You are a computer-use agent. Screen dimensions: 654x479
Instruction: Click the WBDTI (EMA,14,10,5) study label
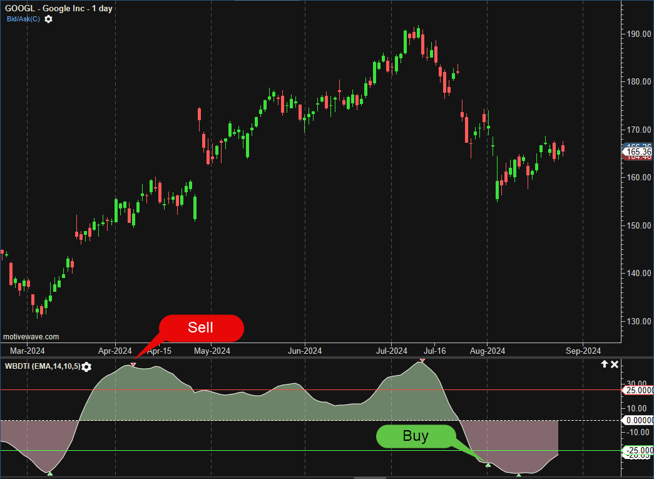(x=43, y=366)
